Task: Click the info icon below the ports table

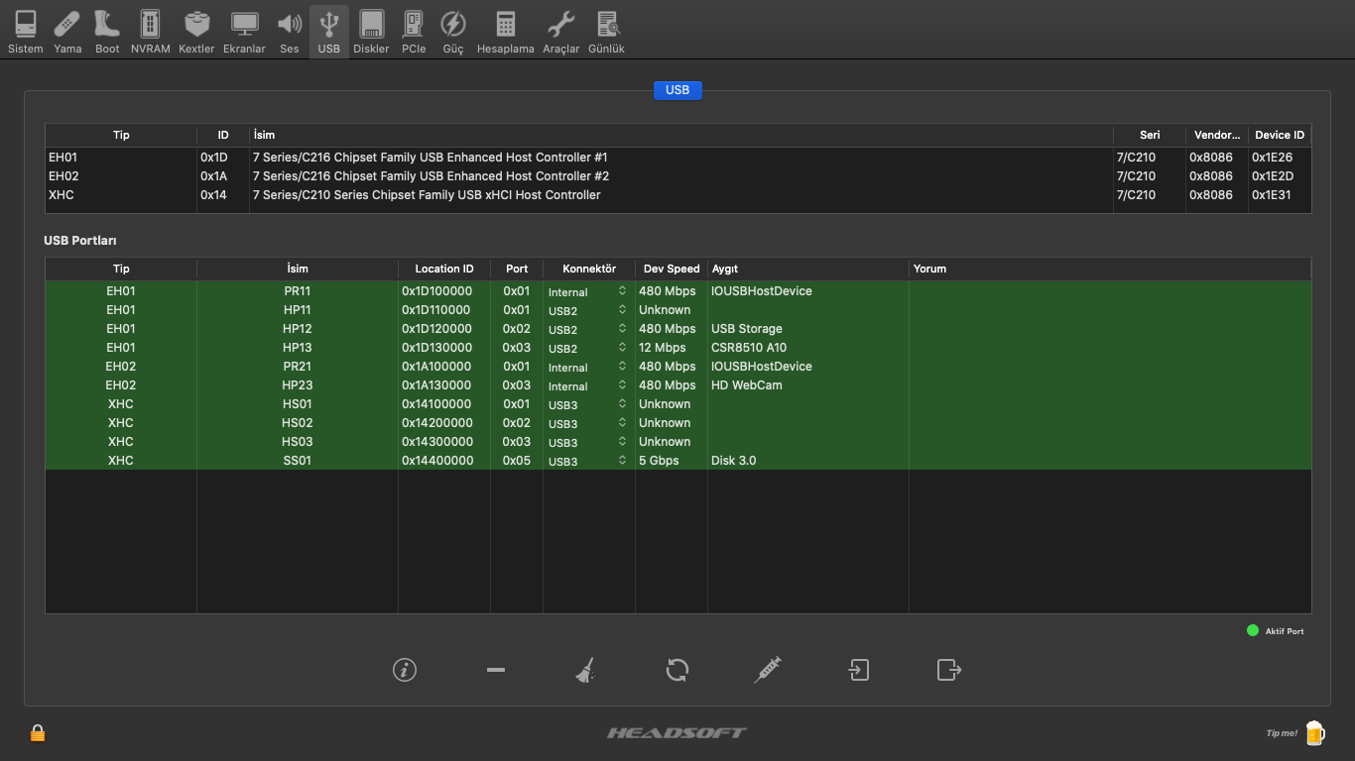Action: pyautogui.click(x=404, y=670)
